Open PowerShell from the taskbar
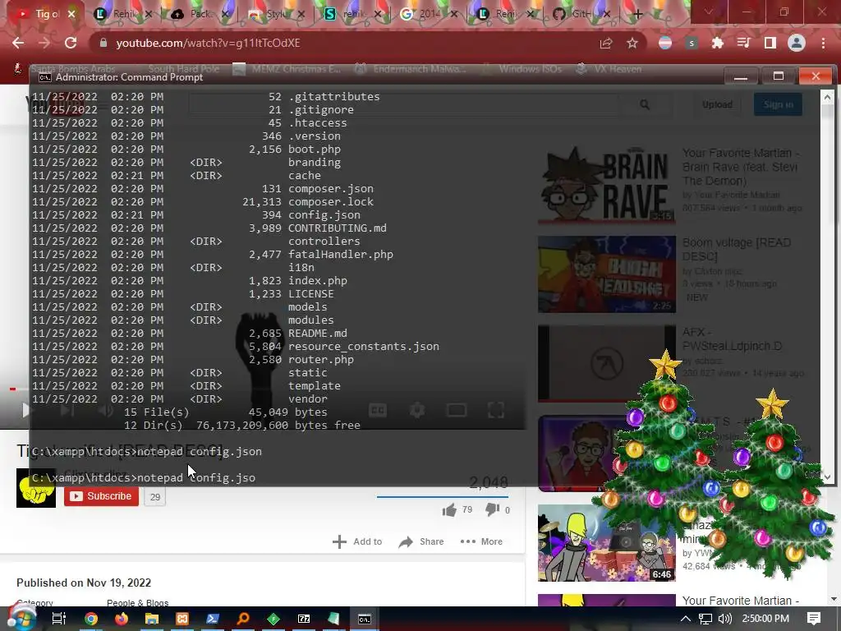This screenshot has height=631, width=841. tap(213, 619)
